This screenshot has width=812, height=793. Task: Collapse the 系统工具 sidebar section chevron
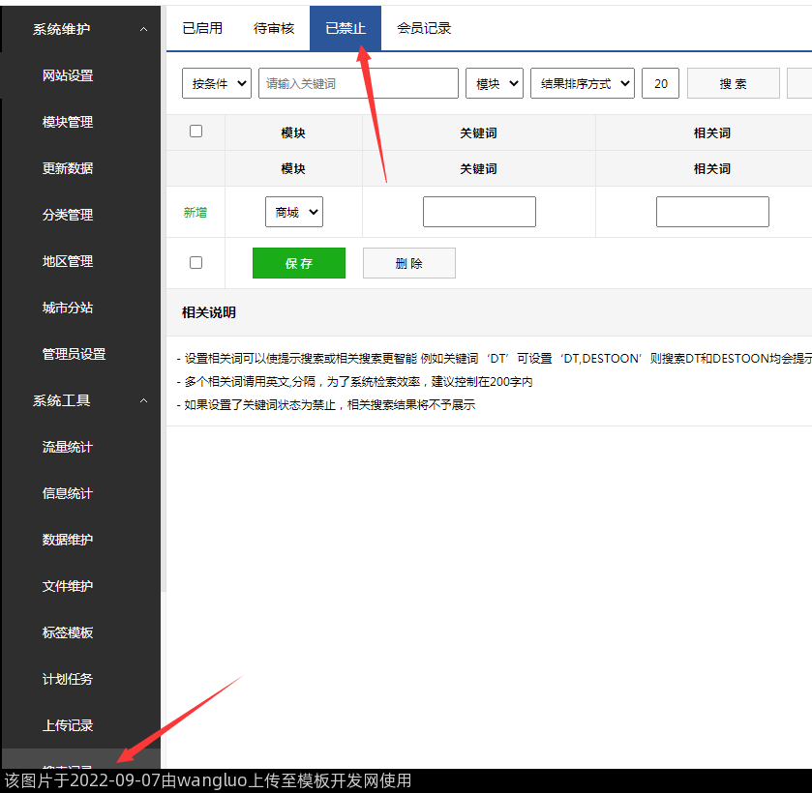click(143, 400)
